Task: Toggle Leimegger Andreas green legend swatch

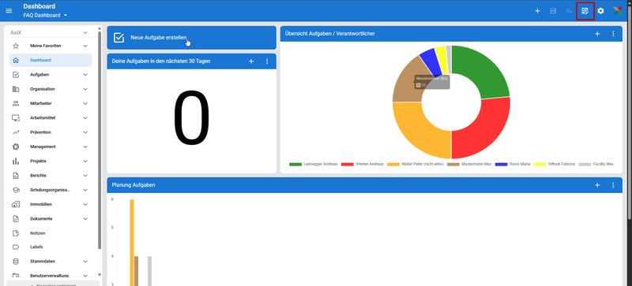Action: point(295,164)
